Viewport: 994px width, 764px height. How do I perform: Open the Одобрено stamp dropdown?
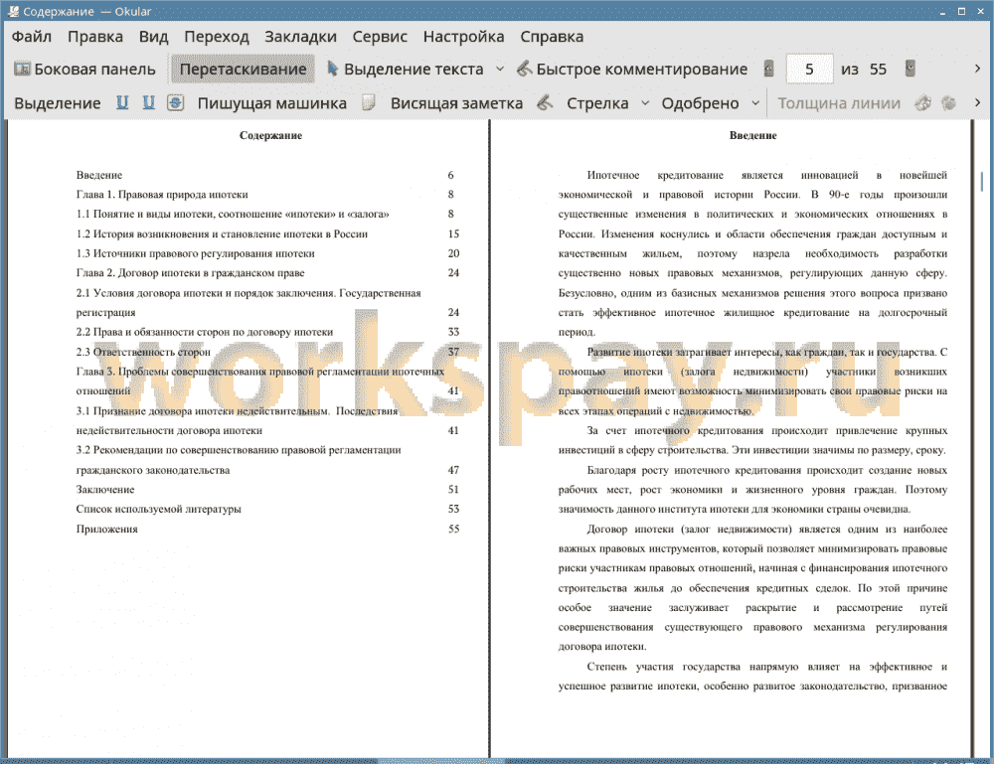tap(755, 102)
